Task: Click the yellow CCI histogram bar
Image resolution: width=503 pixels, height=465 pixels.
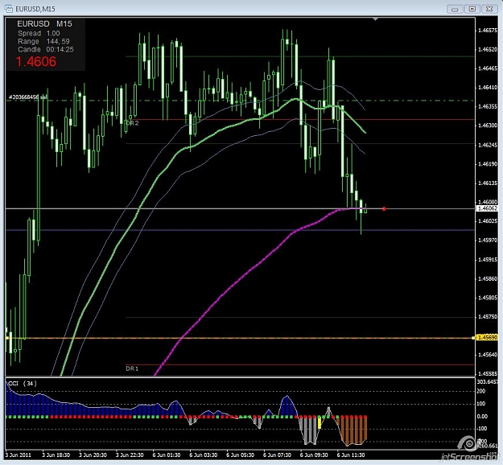Action: click(320, 423)
